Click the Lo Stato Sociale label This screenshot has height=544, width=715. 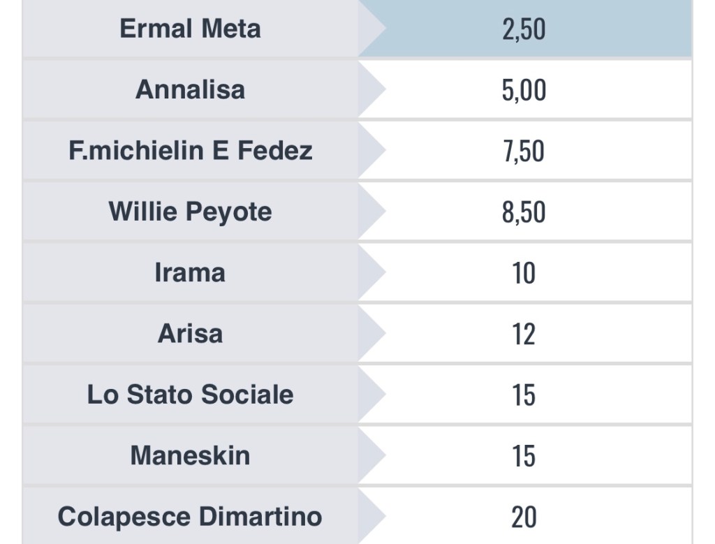point(190,395)
